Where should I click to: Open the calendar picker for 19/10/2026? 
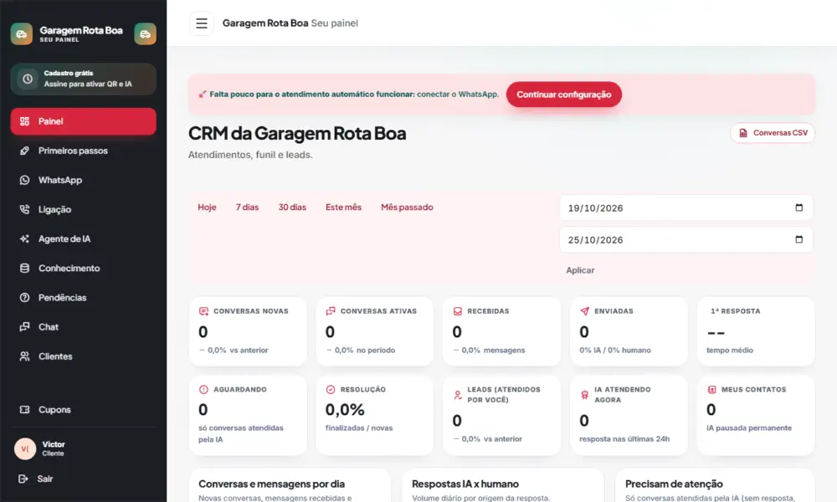coord(798,207)
